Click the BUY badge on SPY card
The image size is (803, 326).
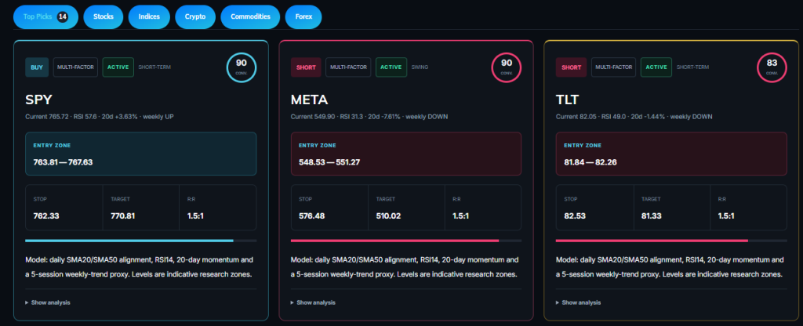37,67
